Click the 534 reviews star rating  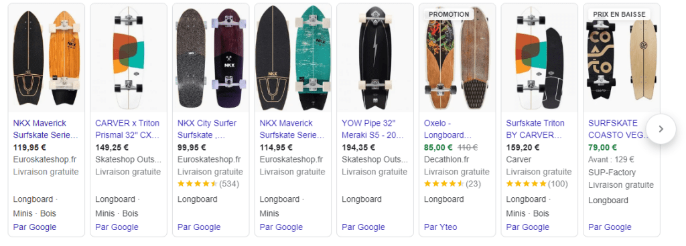click(x=208, y=184)
